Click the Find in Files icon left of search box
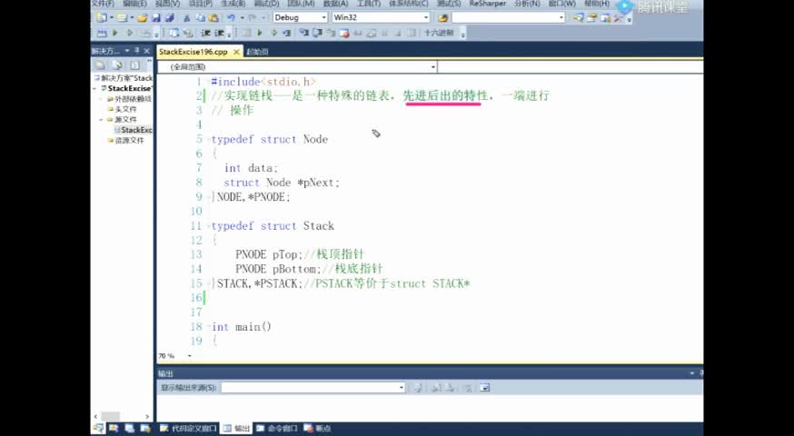This screenshot has width=794, height=436. (x=443, y=18)
